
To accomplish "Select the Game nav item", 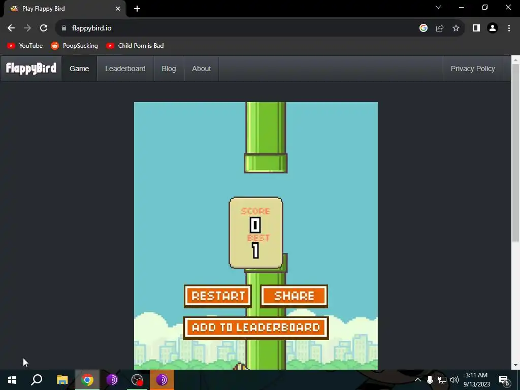I will 79,69.
